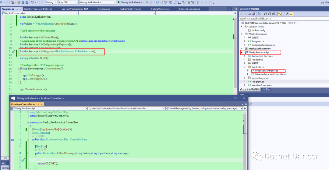Viewport: 329px width, 170px height.
Task: Open the SendMessage member dropdown in ProducerController window
Action: pos(204,108)
